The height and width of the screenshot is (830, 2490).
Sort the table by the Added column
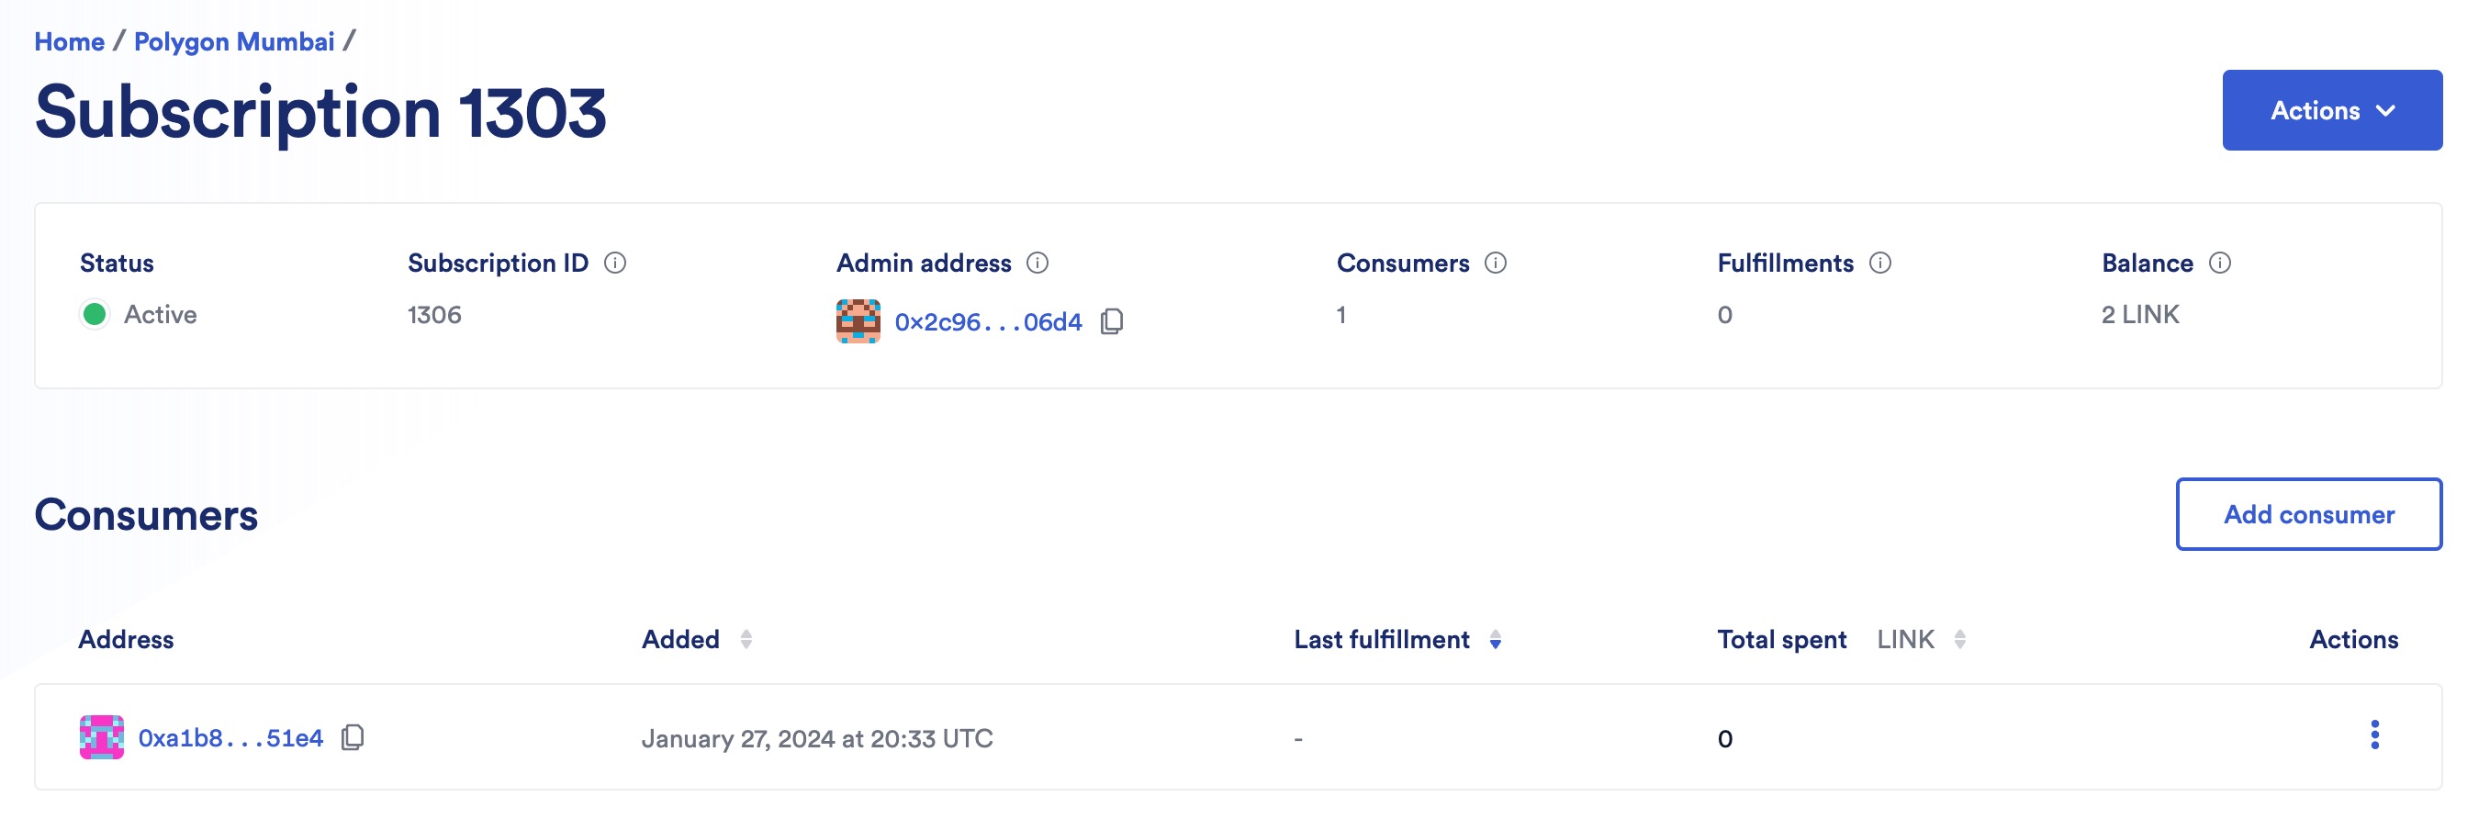coord(746,639)
